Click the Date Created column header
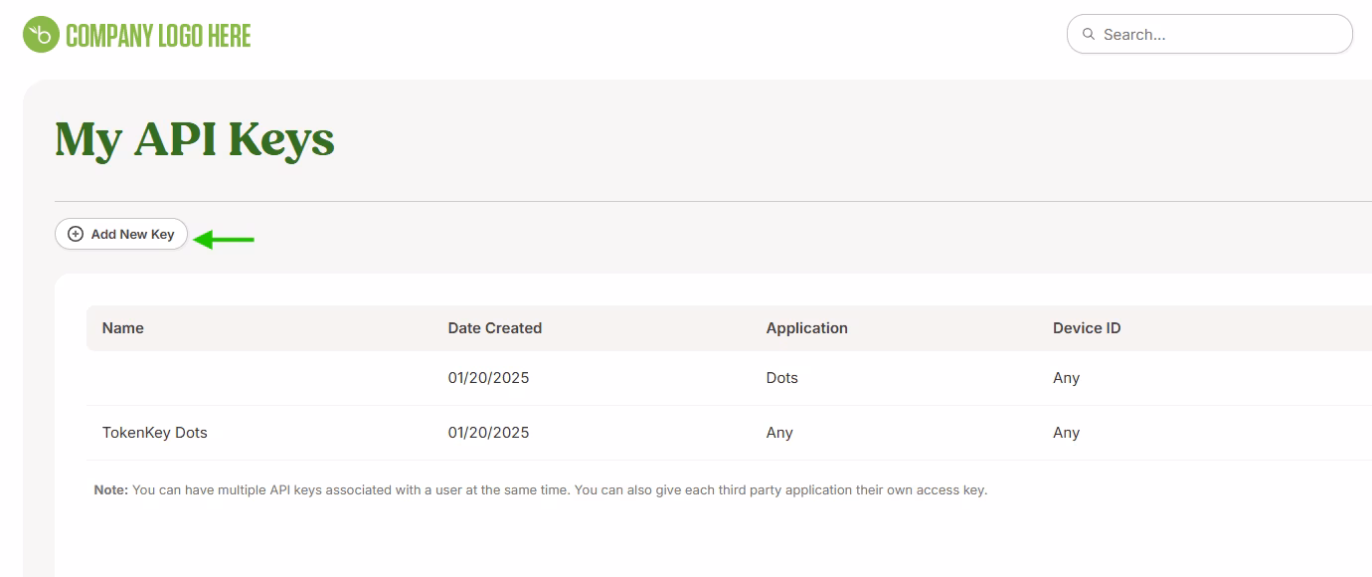 [494, 327]
